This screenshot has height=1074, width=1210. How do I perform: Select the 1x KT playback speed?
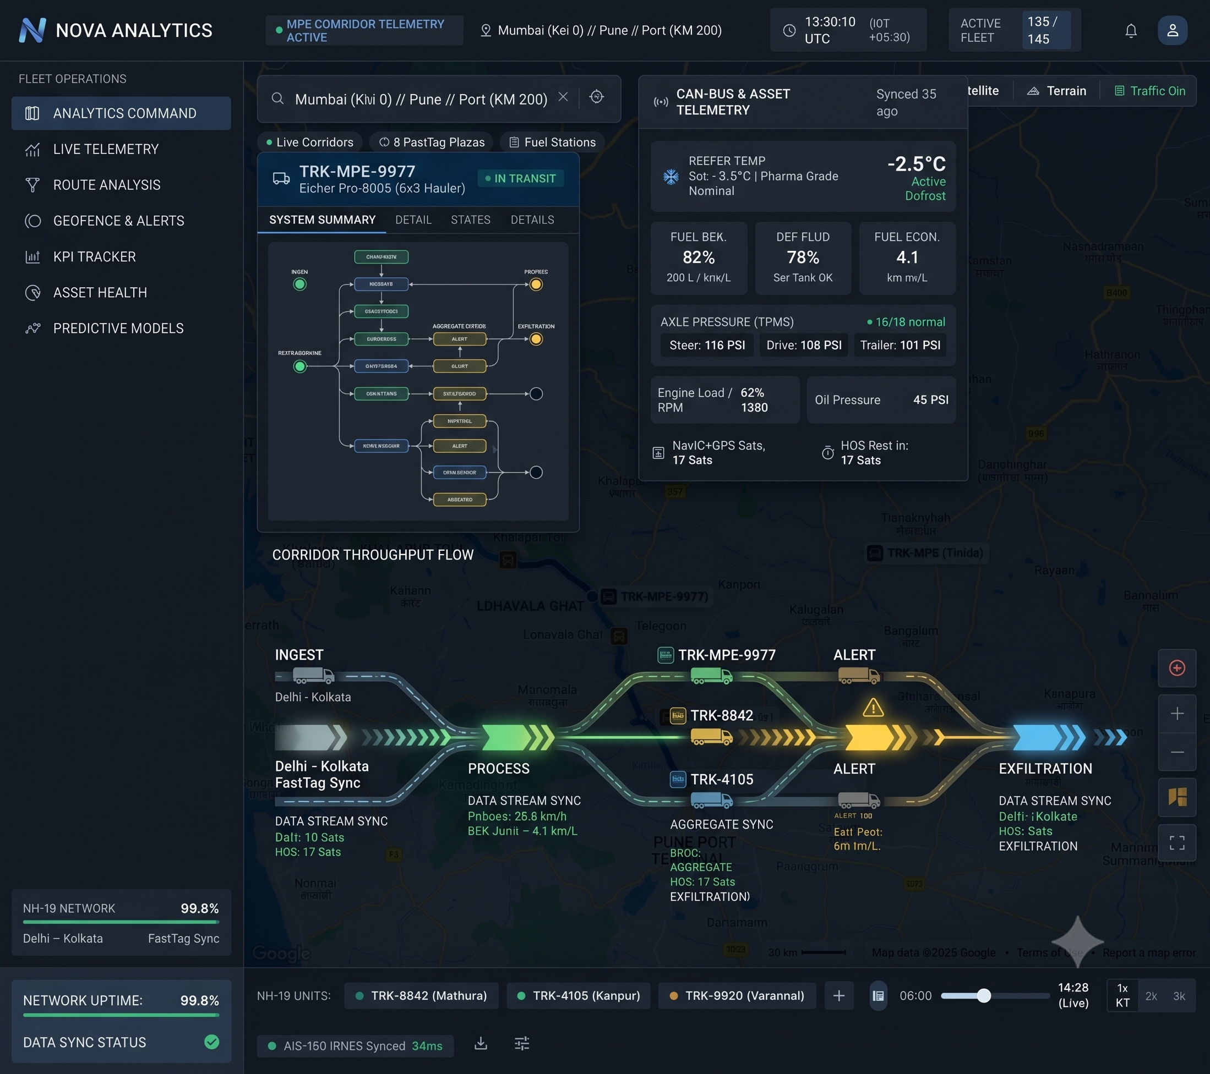click(1122, 995)
